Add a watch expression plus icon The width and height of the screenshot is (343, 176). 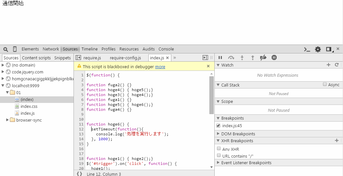point(328,65)
